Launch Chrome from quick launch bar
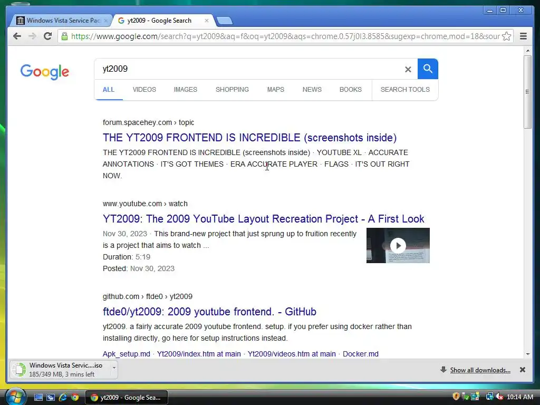Screen dimensions: 540x405 click(x=75, y=398)
